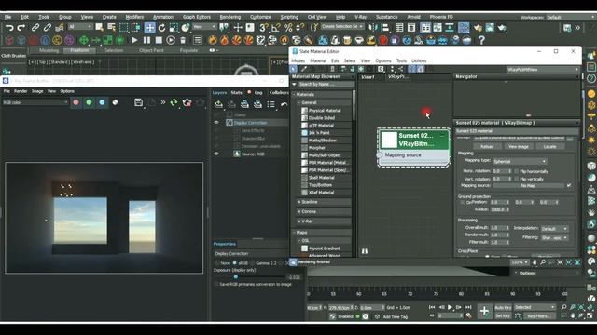Click the Percent Snap toggle icon
Viewport: 597px width, 335px height.
coord(288,27)
